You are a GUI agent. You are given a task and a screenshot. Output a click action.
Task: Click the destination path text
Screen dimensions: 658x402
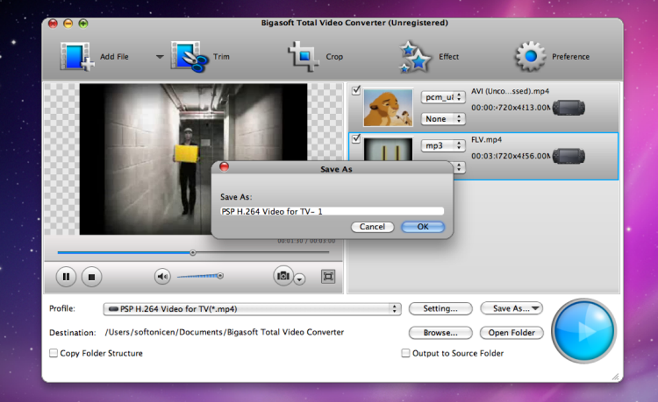click(x=224, y=332)
